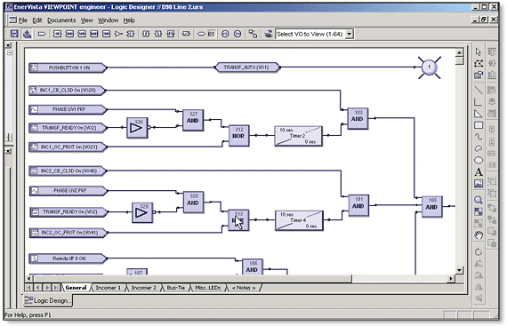Switch to the General sheet tab
The height and width of the screenshot is (326, 507).
click(x=76, y=288)
